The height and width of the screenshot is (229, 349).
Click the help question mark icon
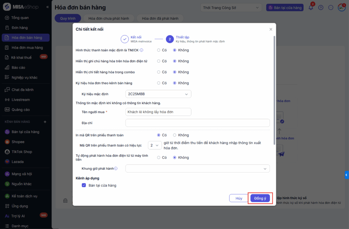click(321, 7)
